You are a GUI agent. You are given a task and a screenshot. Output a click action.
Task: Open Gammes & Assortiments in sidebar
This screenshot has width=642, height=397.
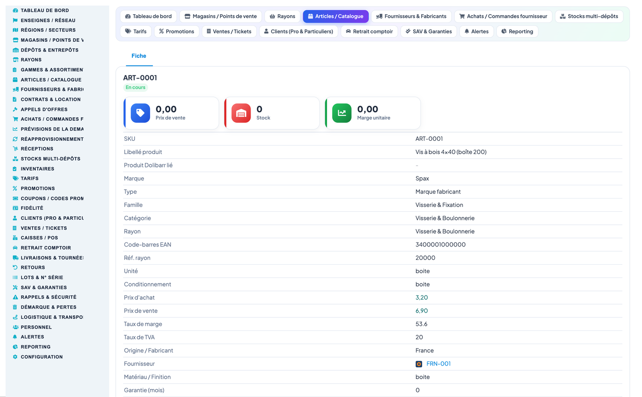click(52, 70)
